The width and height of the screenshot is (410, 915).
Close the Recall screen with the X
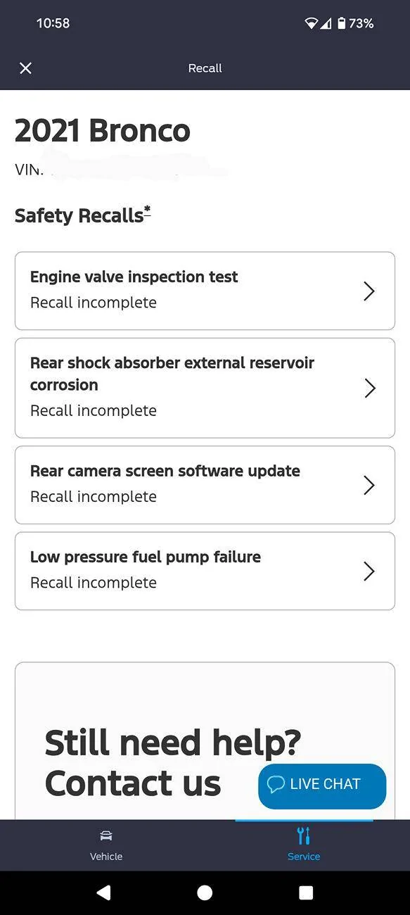(25, 68)
